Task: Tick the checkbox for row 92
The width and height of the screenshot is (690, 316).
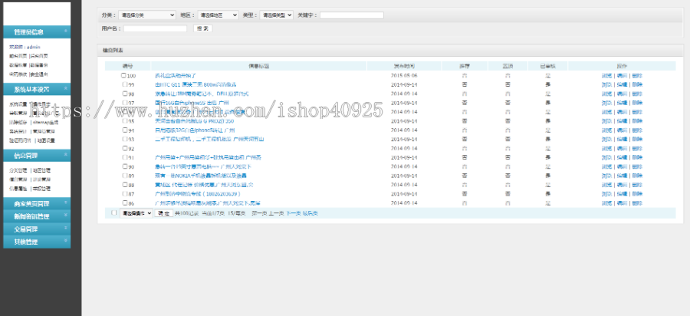Action: tap(125, 148)
